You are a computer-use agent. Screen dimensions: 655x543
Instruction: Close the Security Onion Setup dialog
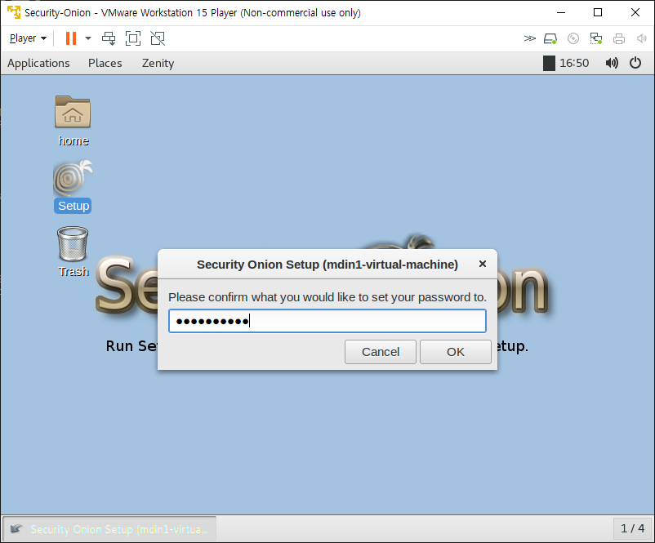point(483,264)
